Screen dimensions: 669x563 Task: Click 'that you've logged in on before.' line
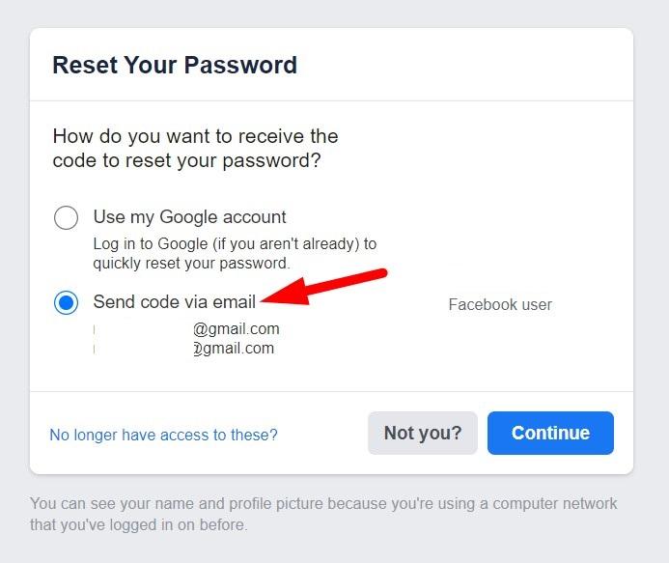coord(139,526)
